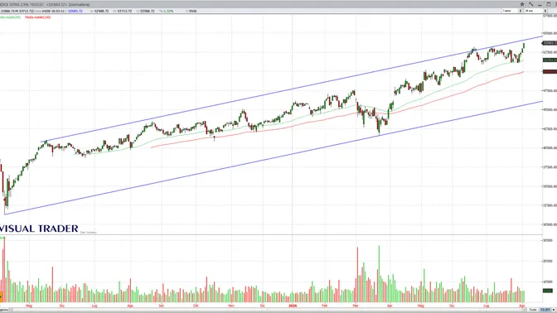Click the 'Tools' button at bottom right
Screen dimensions: 557x313
click(x=533, y=310)
